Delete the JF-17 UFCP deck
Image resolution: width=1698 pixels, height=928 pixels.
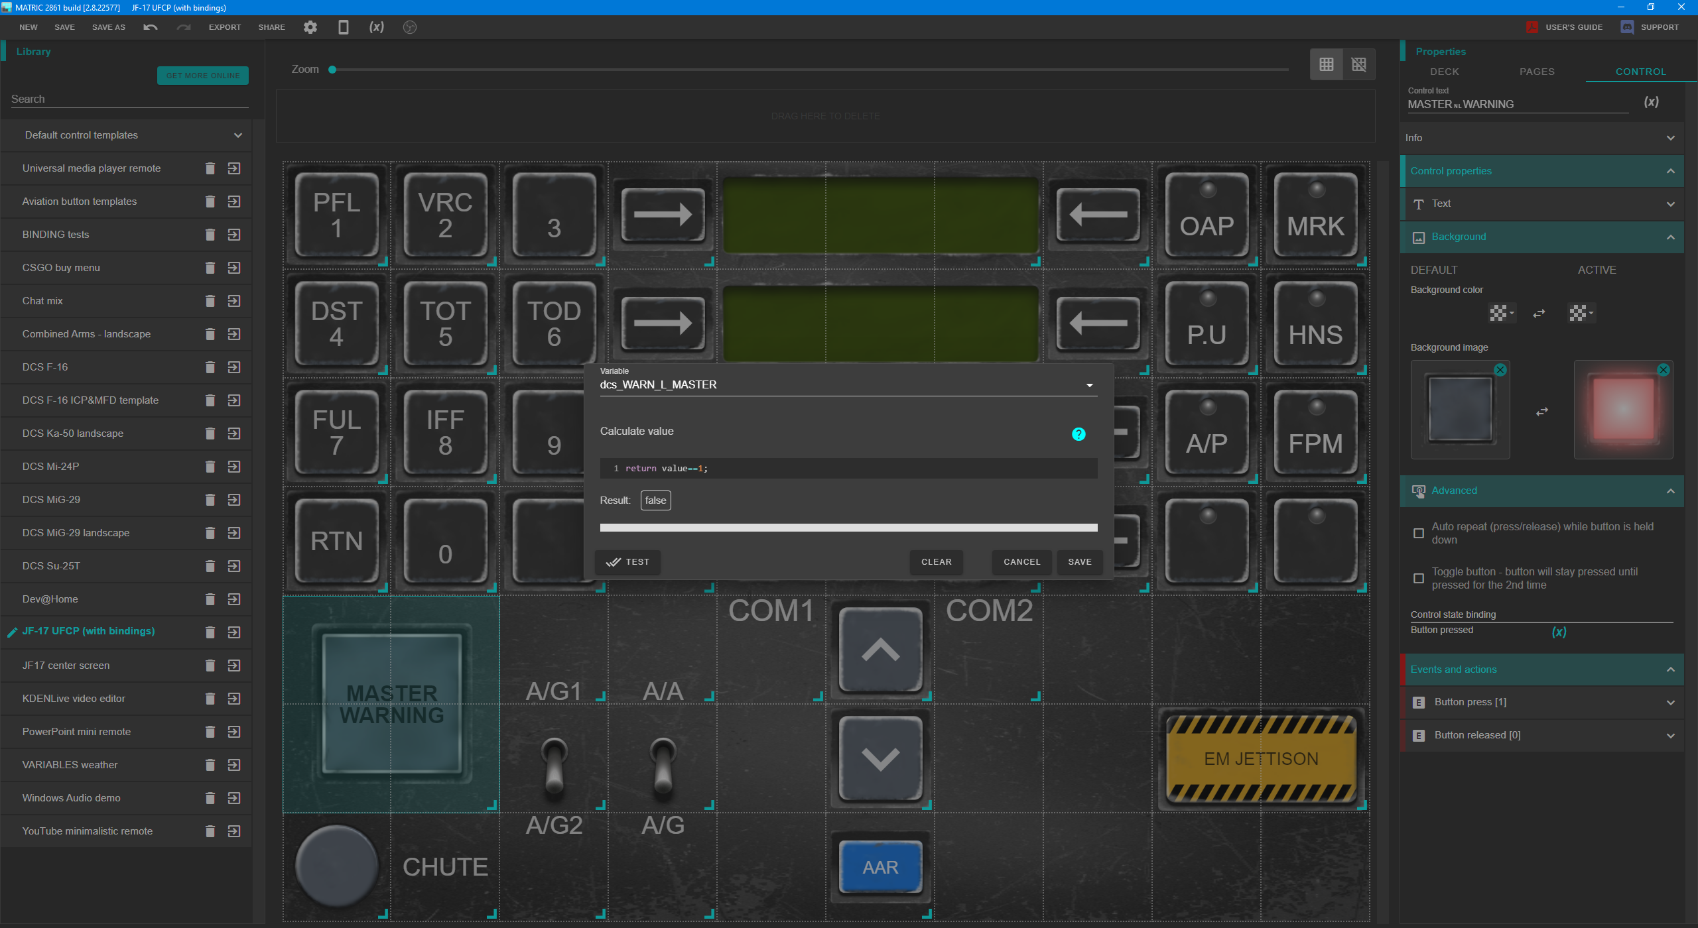point(210,632)
